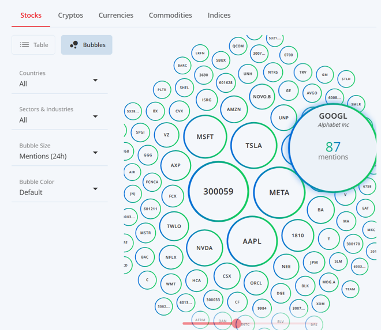Select the Bubbles view button

(87, 45)
